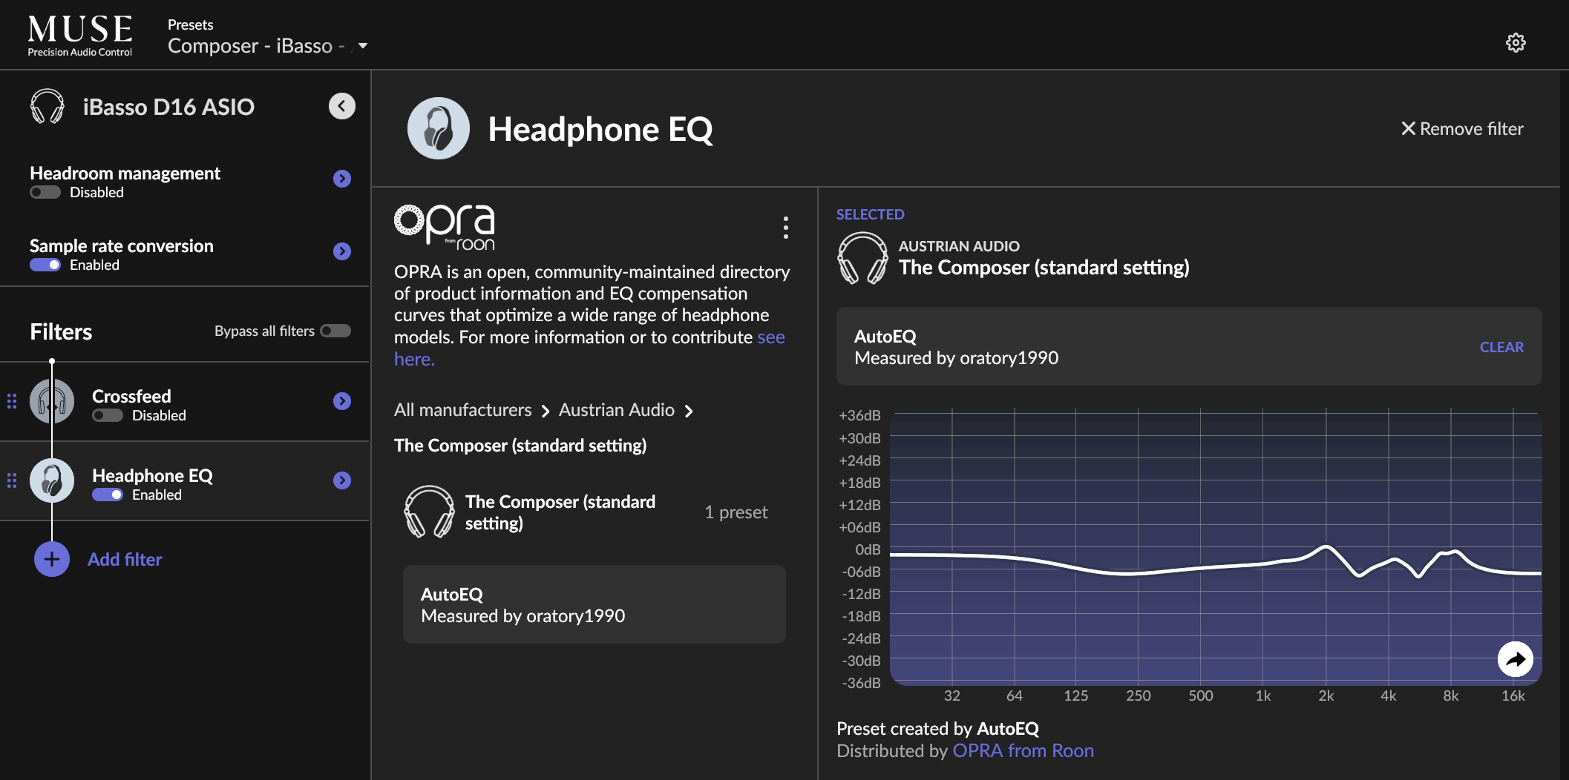Click the Headroom management label
Viewport: 1569px width, 780px height.
tap(125, 173)
